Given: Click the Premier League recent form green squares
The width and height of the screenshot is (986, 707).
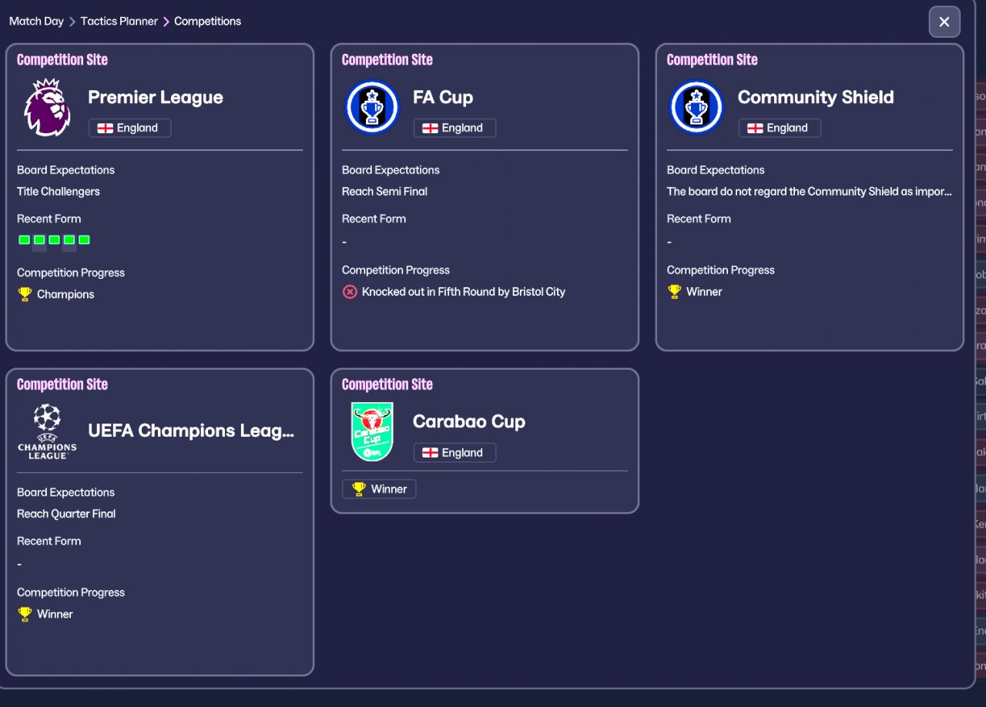Looking at the screenshot, I should point(54,240).
